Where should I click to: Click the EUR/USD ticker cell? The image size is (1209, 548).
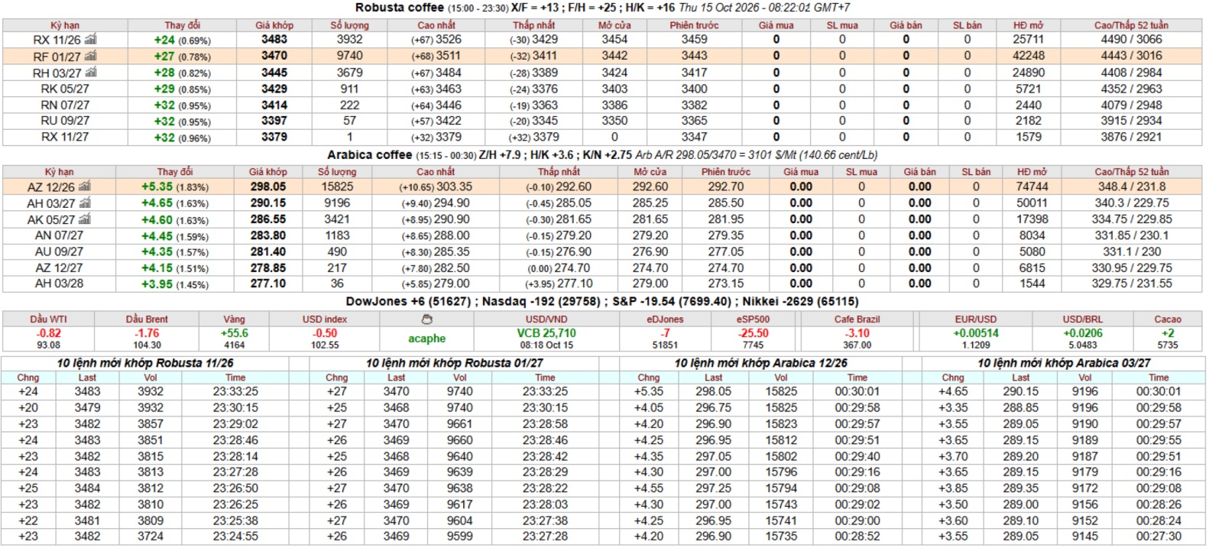point(976,332)
